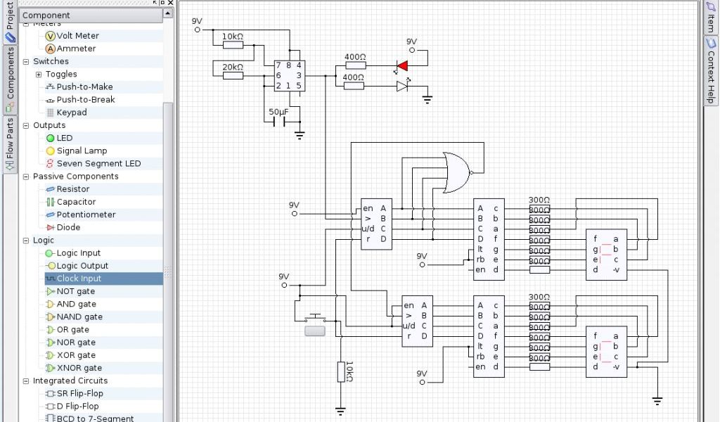
Task: Open the Context Help side tab
Action: 711,70
